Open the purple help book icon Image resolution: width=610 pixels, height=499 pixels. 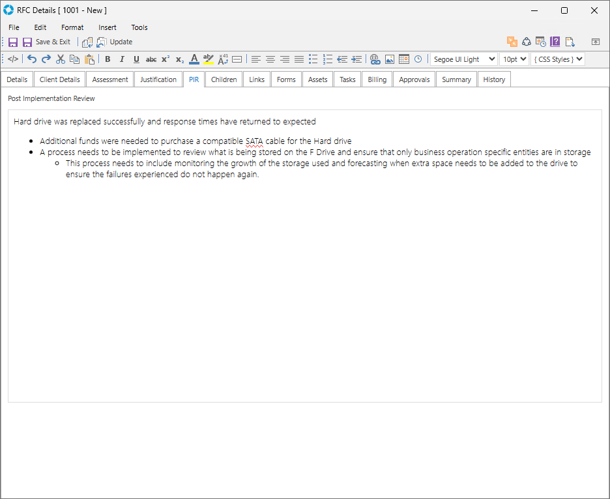point(555,42)
